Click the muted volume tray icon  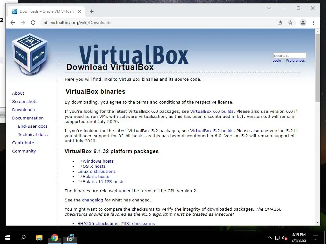tap(285, 238)
